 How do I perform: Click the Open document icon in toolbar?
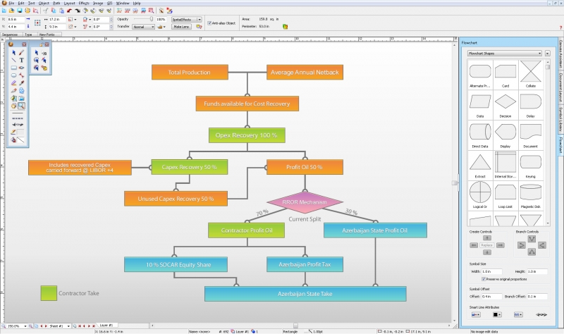(x=12, y=11)
